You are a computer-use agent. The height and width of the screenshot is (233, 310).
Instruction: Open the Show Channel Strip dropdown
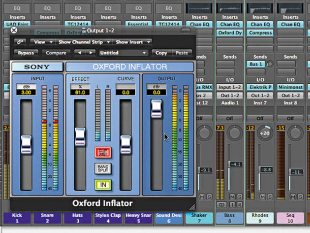click(x=84, y=42)
